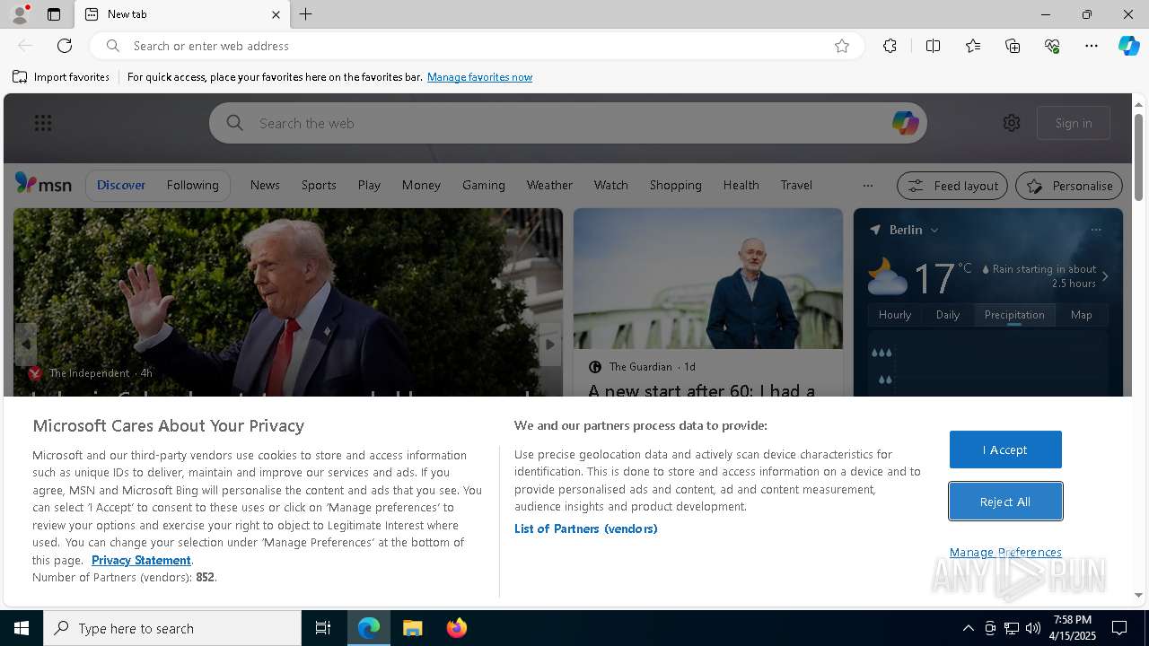Click the Personalise button
The width and height of the screenshot is (1149, 646).
click(1069, 186)
